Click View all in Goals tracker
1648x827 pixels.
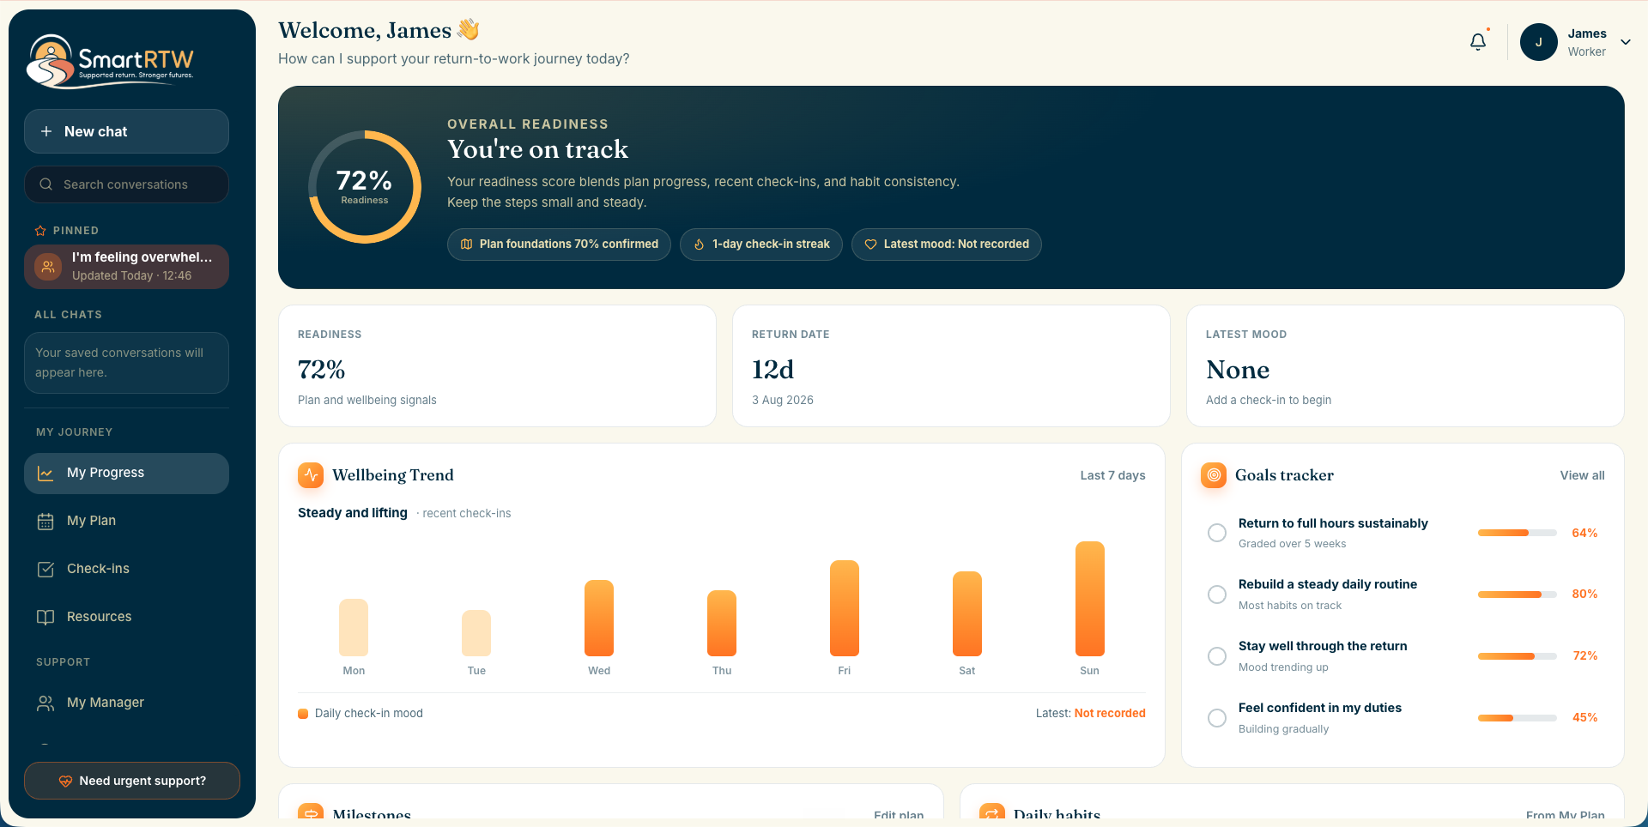coord(1583,475)
